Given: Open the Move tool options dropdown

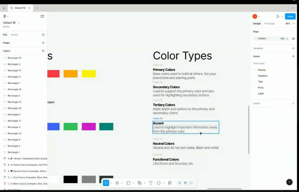Looking at the screenshot, I should [111, 183].
